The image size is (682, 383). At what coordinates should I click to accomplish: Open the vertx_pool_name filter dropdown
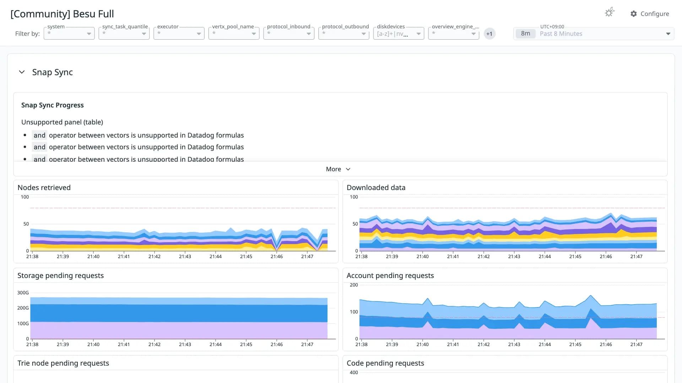234,33
